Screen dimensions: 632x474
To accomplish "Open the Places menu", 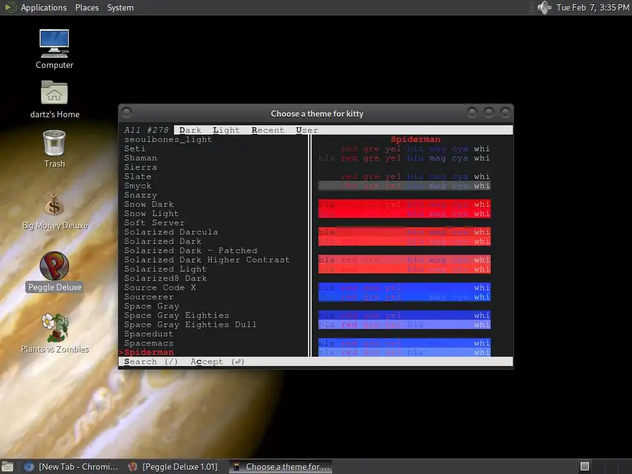I will tap(86, 7).
